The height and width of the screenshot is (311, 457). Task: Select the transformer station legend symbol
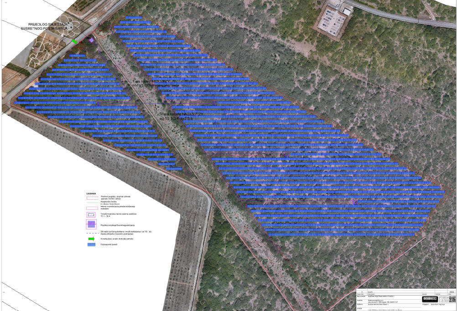point(92,214)
